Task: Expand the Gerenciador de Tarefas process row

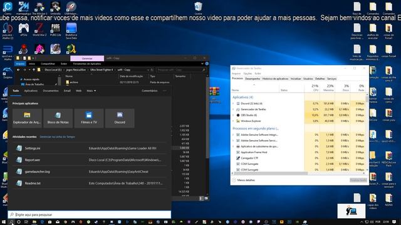Action: point(233,109)
